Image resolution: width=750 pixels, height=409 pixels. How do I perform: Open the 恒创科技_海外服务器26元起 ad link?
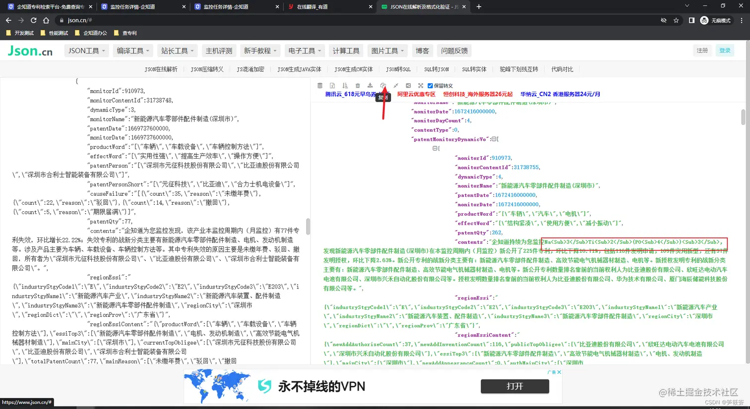[478, 94]
